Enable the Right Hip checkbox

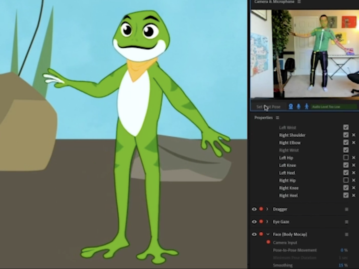[346, 180]
